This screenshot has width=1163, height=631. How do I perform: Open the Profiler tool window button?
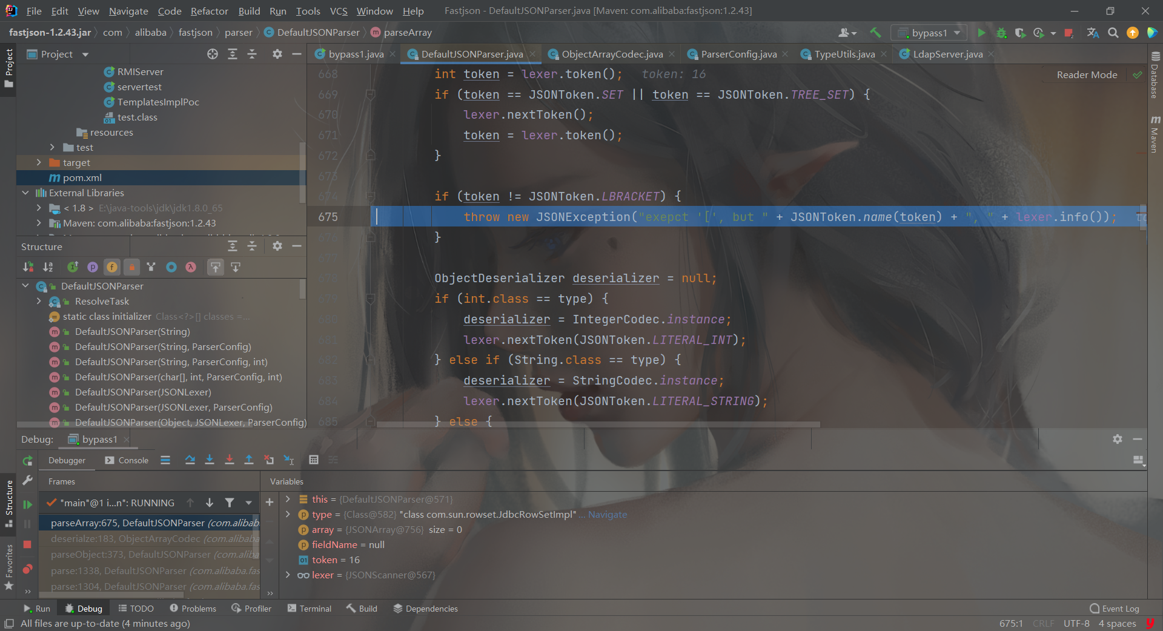pos(251,609)
